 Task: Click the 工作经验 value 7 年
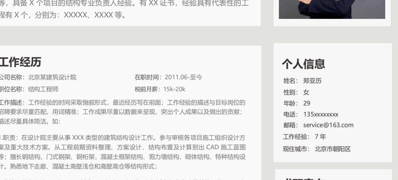[320, 137]
